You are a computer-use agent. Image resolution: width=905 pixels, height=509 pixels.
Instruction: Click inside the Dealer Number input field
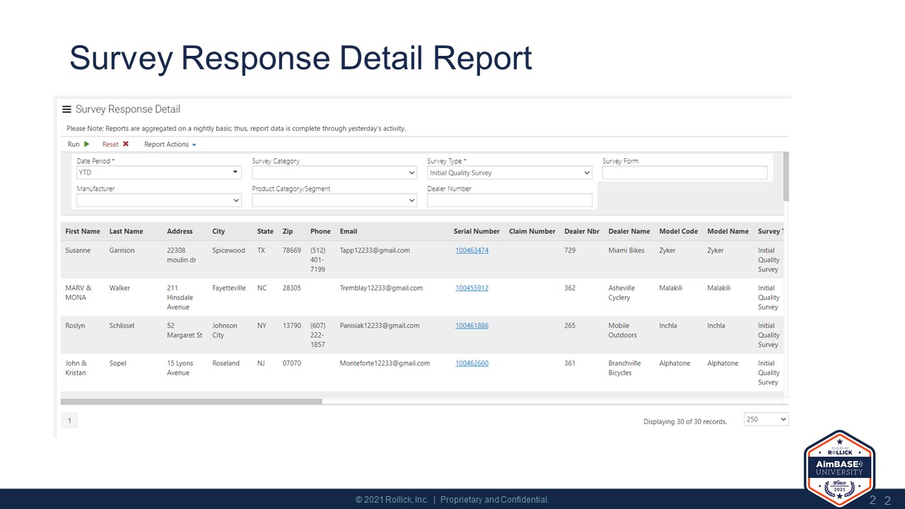click(x=509, y=200)
